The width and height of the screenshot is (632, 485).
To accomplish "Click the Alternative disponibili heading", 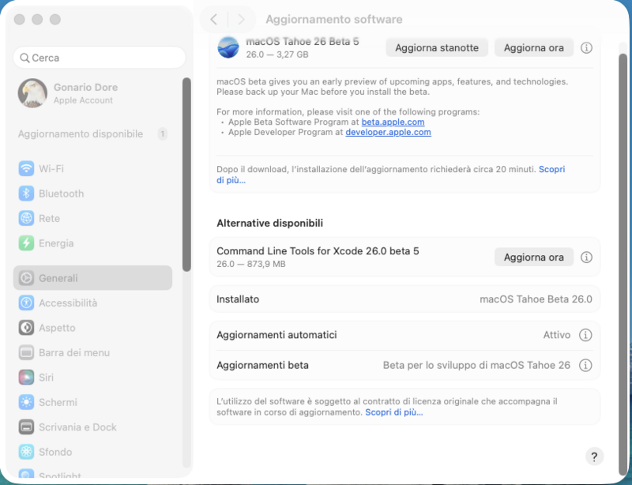I will (x=269, y=223).
